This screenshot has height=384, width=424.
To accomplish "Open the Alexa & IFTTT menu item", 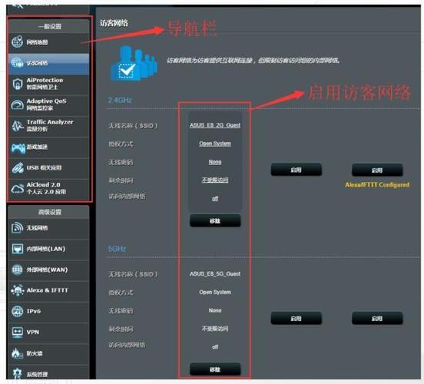I will (x=48, y=291).
